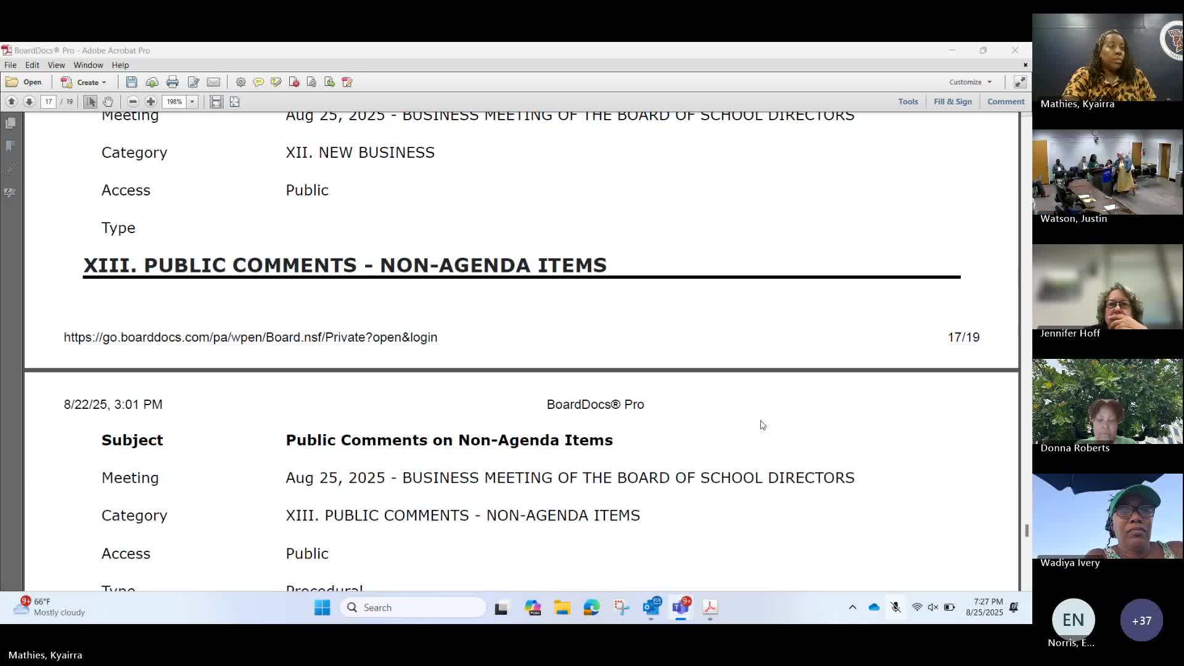Click the Save file icon
The width and height of the screenshot is (1184, 666).
coord(131,82)
